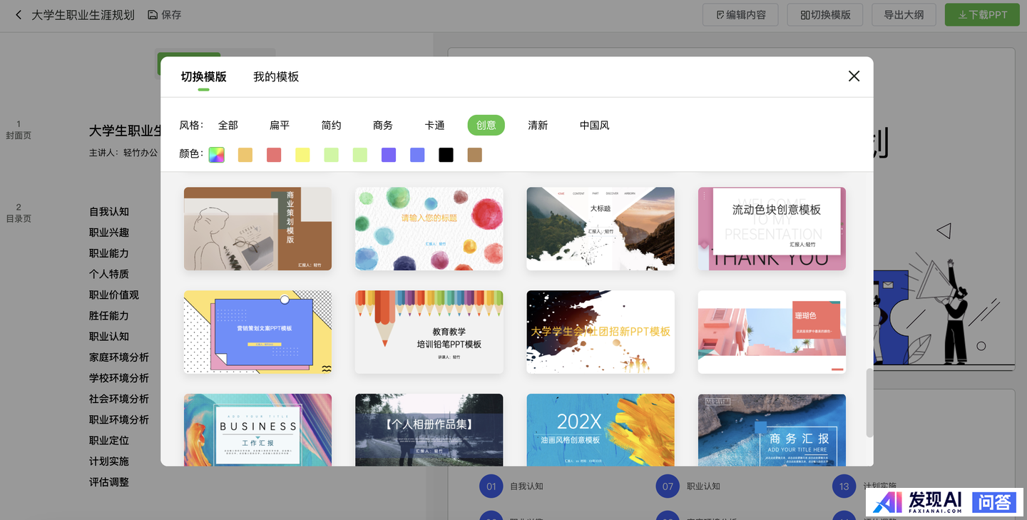Viewport: 1027px width, 520px height.
Task: Click outline item 职业定位
Action: pyautogui.click(x=109, y=440)
